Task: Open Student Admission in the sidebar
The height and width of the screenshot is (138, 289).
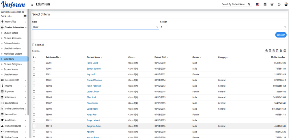Action: coord(12,38)
